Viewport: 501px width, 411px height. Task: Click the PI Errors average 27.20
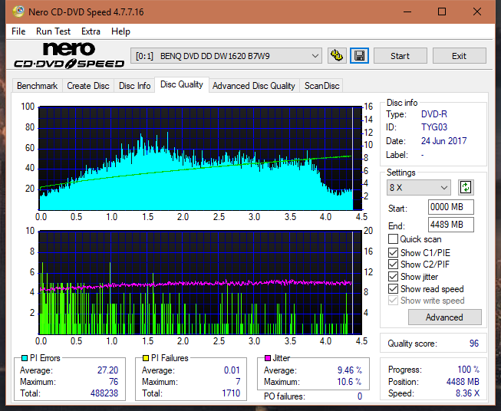click(107, 370)
